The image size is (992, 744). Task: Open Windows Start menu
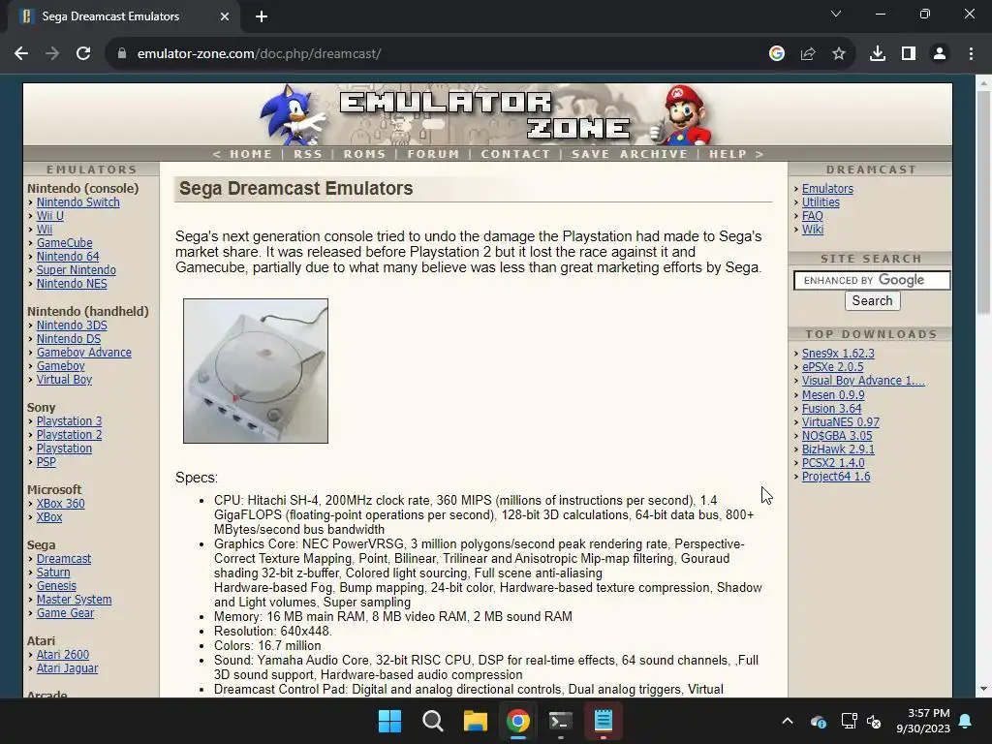point(389,721)
